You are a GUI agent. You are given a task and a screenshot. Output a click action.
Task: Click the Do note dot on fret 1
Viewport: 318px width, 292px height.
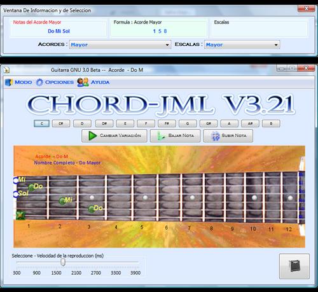coord(32,187)
